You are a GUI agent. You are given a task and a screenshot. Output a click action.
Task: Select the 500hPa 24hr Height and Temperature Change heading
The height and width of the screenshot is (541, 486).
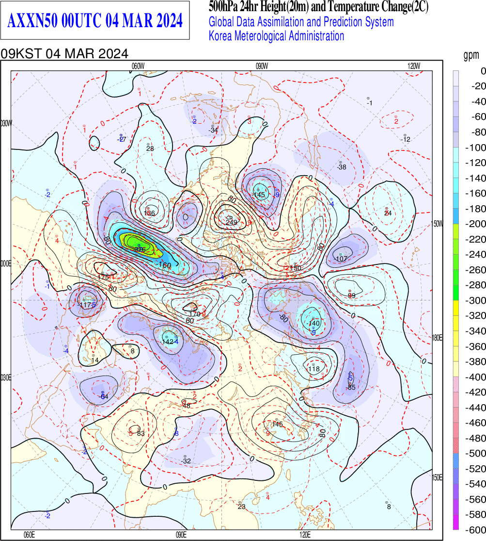click(318, 7)
